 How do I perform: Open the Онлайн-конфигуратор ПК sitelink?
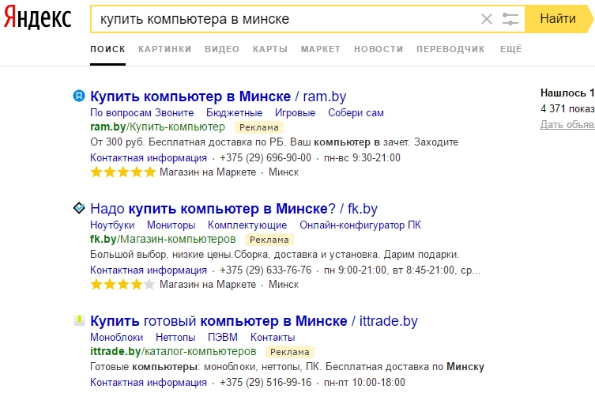(360, 225)
